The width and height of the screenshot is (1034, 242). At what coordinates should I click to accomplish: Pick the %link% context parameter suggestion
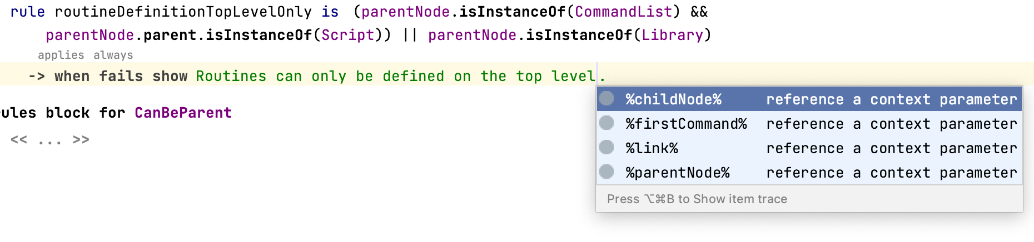click(652, 148)
